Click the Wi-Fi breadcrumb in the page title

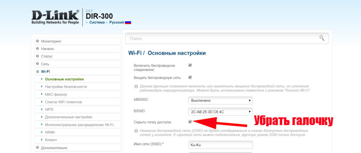135,53
